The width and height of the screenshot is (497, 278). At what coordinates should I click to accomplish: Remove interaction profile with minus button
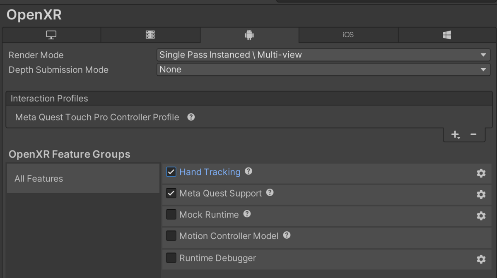(473, 134)
